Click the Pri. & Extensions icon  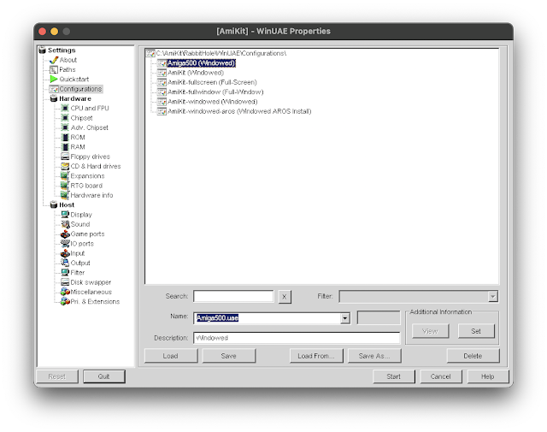65,301
